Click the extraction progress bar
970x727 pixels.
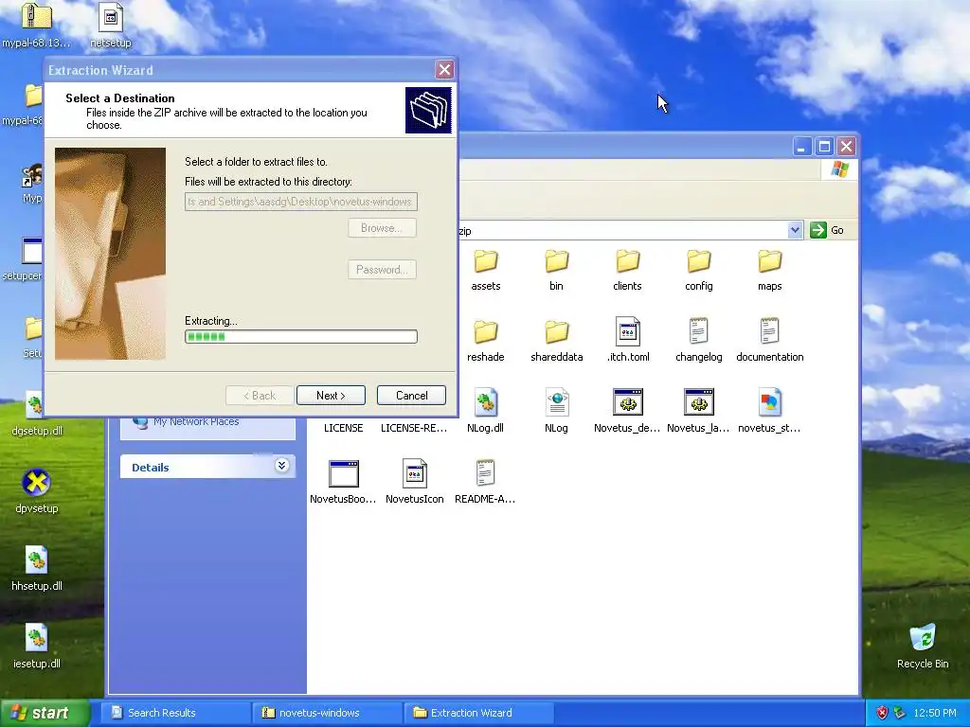tap(300, 336)
